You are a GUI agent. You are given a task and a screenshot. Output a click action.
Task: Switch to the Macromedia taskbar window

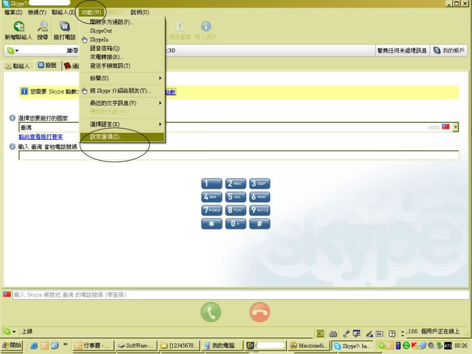click(x=309, y=346)
